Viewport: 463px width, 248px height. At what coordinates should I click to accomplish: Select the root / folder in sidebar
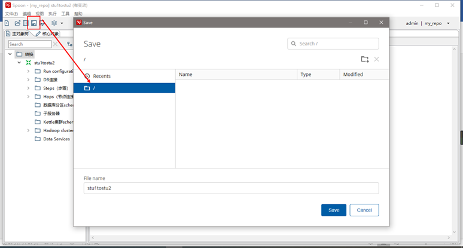[x=124, y=88]
